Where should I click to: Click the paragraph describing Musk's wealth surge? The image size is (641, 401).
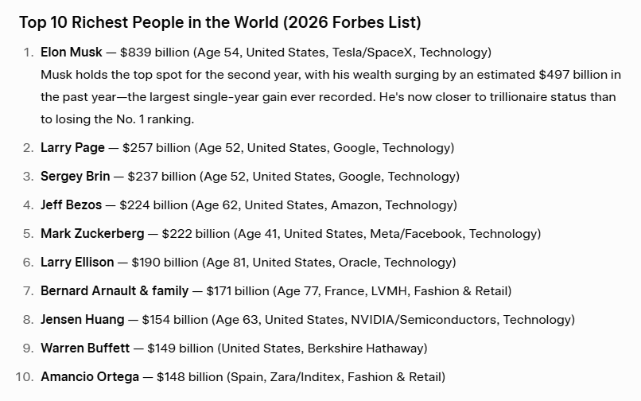tap(330, 97)
